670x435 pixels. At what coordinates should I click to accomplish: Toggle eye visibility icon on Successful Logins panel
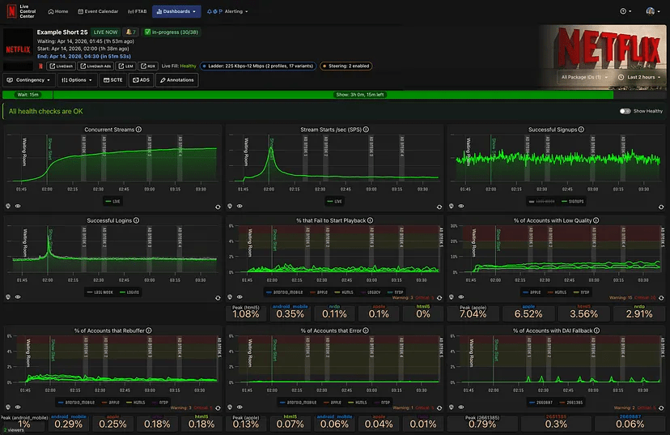pos(18,296)
